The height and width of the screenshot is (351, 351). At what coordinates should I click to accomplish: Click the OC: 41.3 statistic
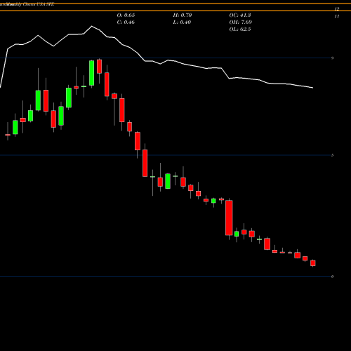[240, 15]
